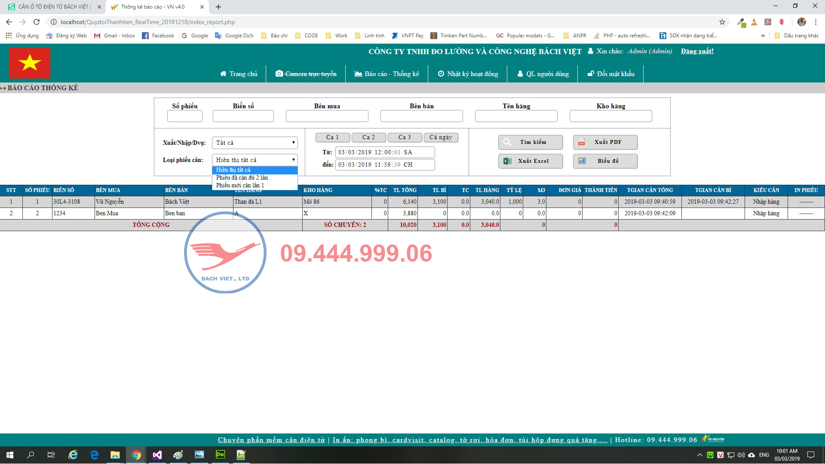Close the Thống kê báo cáo tab
825x464 pixels.
click(202, 7)
